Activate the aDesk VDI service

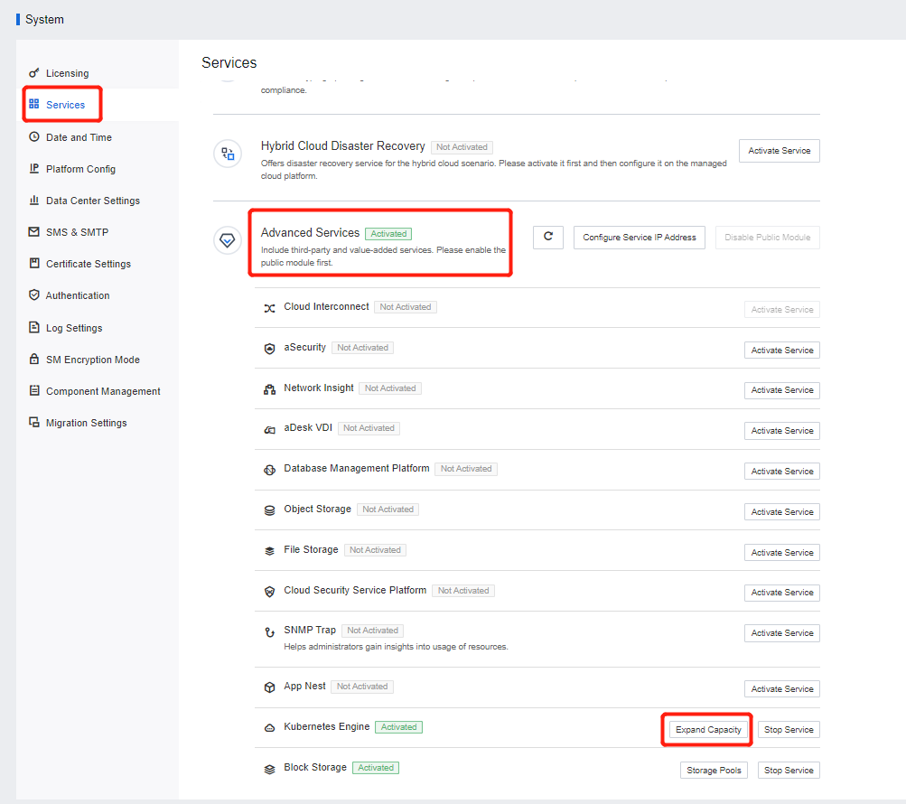(781, 431)
